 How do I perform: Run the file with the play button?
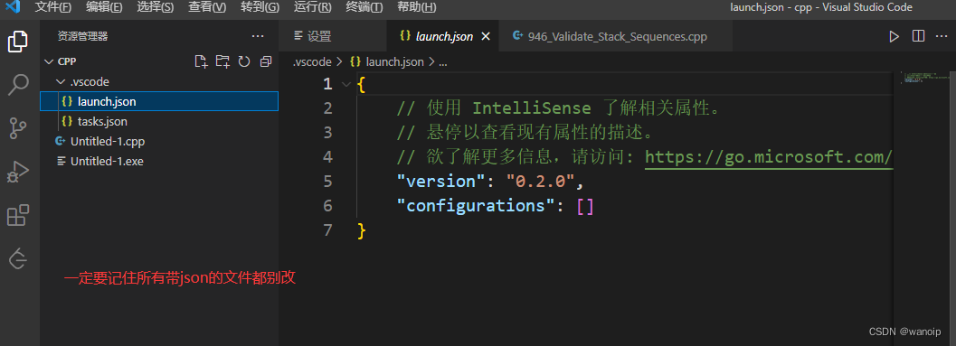pos(894,36)
